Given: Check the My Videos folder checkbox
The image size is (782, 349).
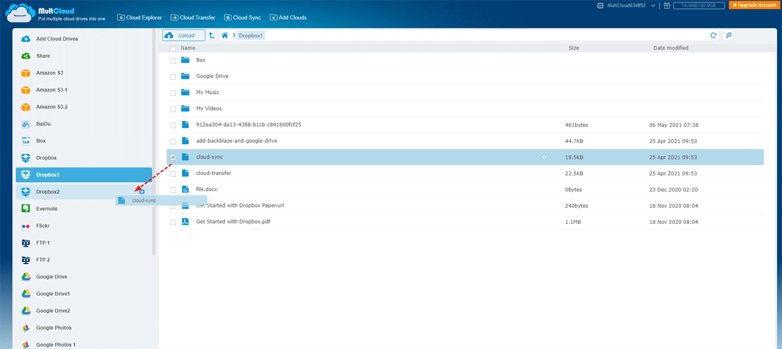Looking at the screenshot, I should 173,109.
